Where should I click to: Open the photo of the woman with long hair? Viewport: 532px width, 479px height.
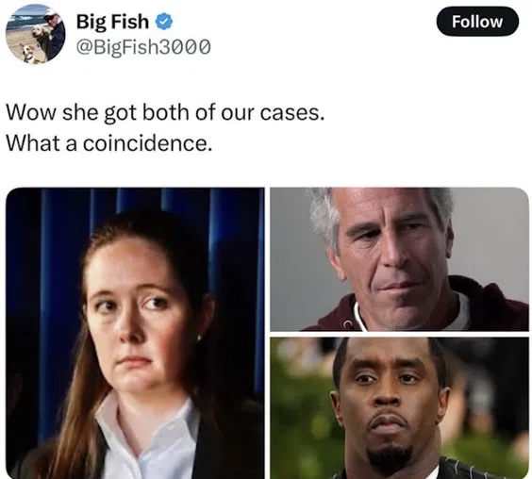135,333
